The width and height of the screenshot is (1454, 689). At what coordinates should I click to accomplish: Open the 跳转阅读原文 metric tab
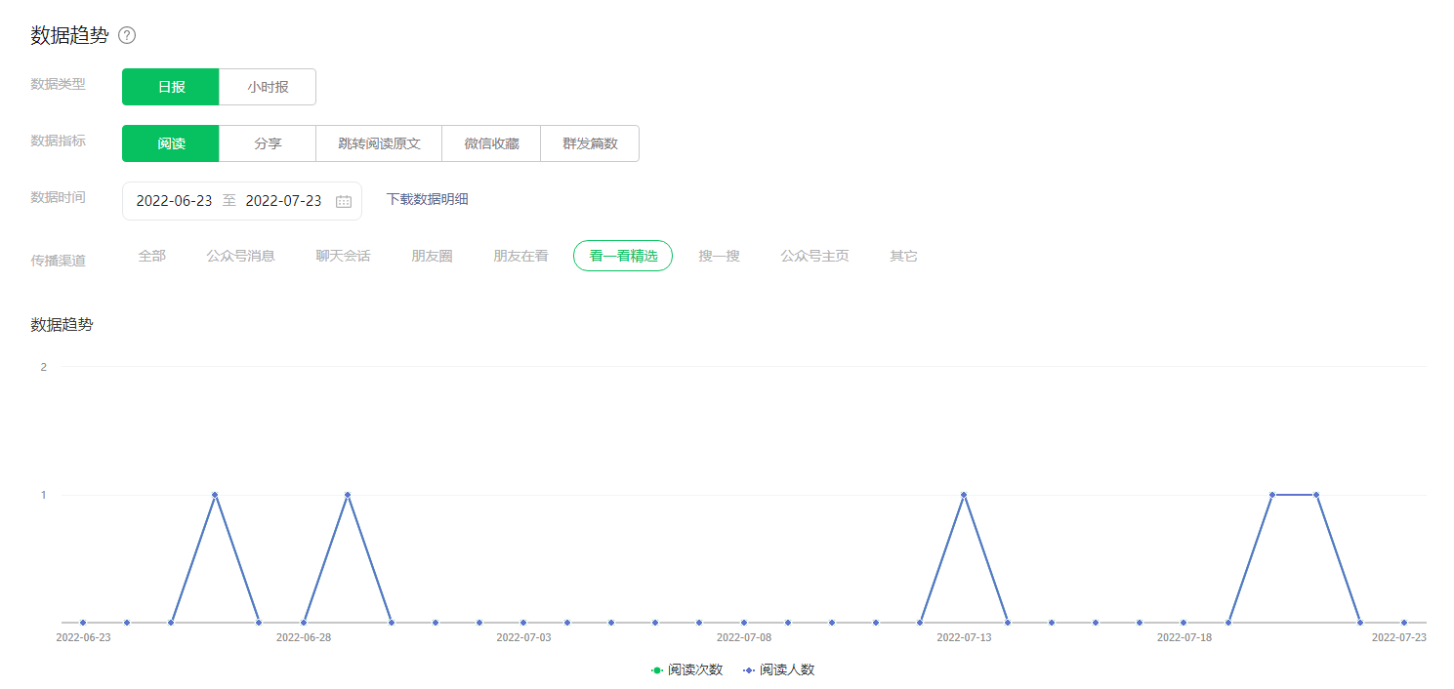click(x=379, y=143)
